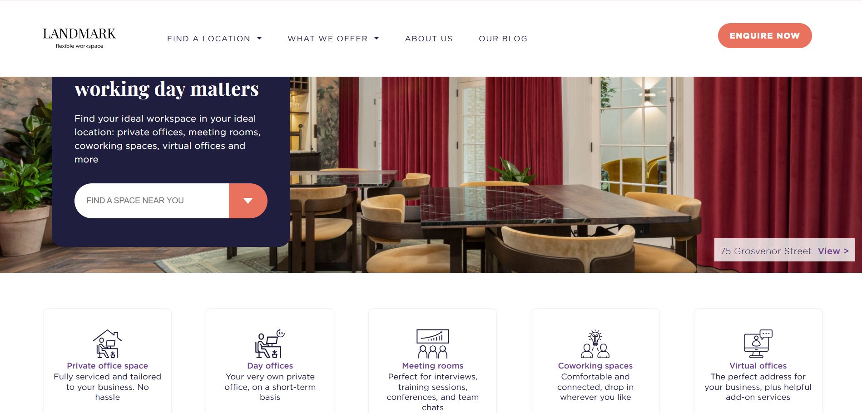Click the Virtual offices monitor icon
Viewport: 862px width, 413px height.
pos(758,344)
